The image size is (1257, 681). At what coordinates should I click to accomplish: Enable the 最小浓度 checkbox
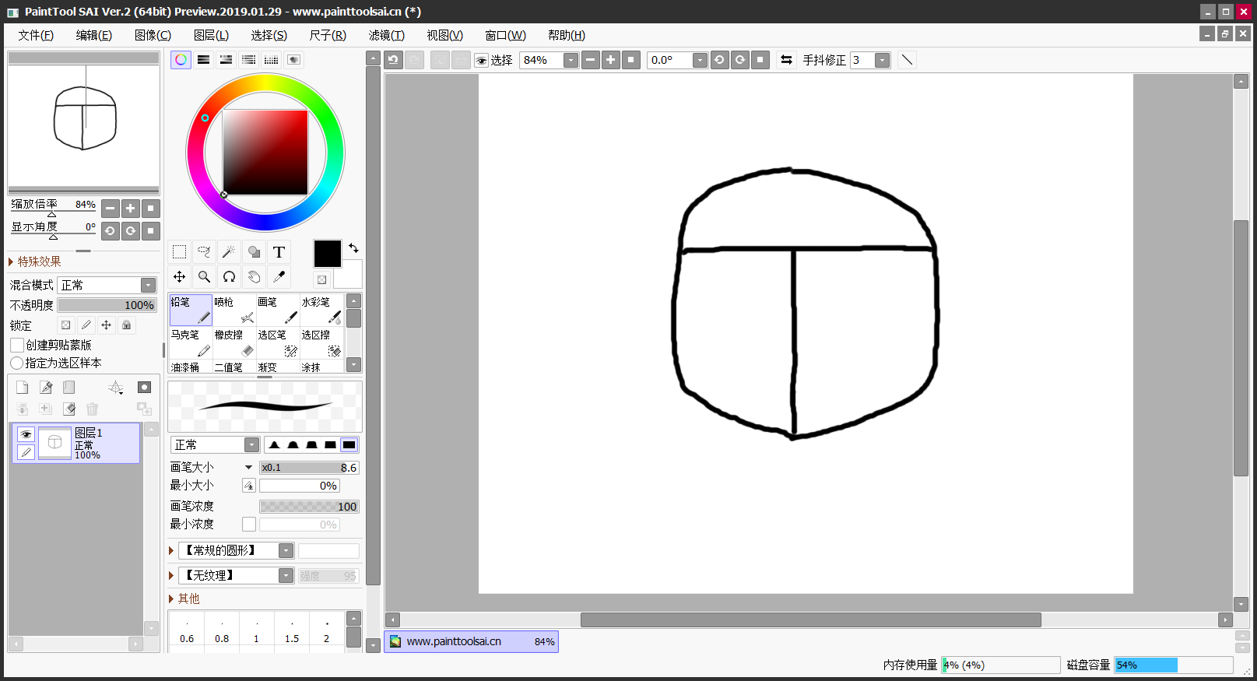pos(249,525)
